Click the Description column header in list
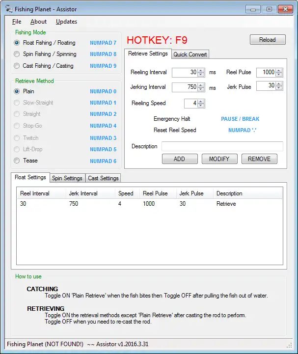The width and height of the screenshot is (298, 354). click(x=247, y=193)
